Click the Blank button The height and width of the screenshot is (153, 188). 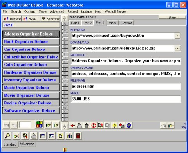[x=172, y=17]
